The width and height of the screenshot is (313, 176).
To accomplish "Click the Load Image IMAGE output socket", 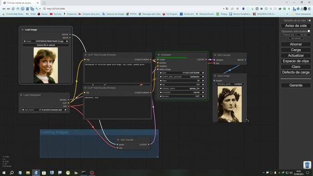I will [x=70, y=34].
